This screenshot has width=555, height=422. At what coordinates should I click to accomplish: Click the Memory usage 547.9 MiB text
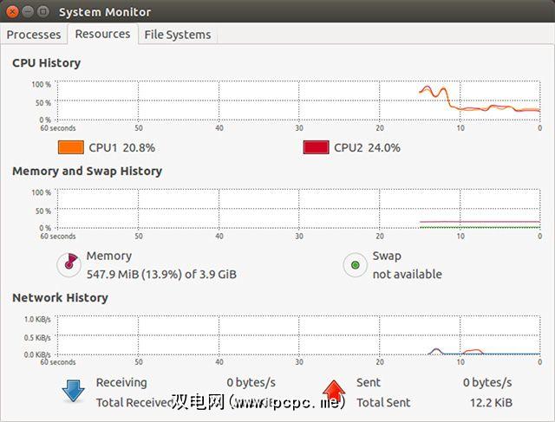[161, 274]
